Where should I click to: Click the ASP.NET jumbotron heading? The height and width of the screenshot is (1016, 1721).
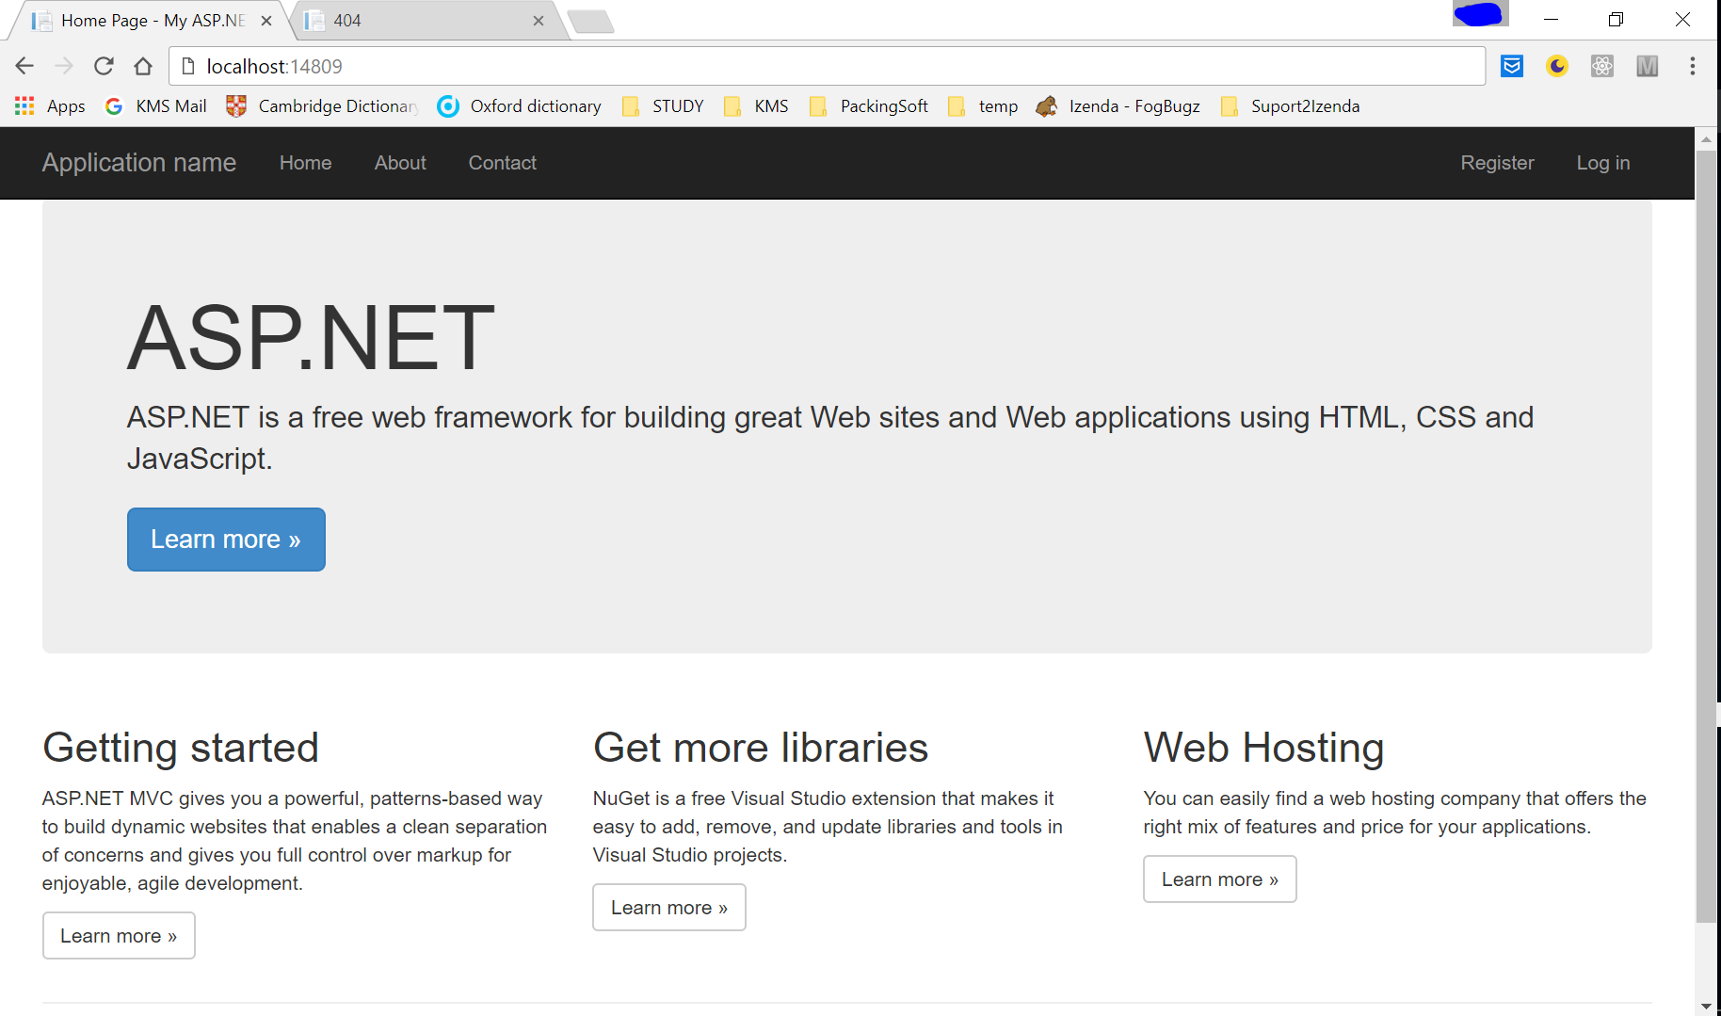[311, 338]
